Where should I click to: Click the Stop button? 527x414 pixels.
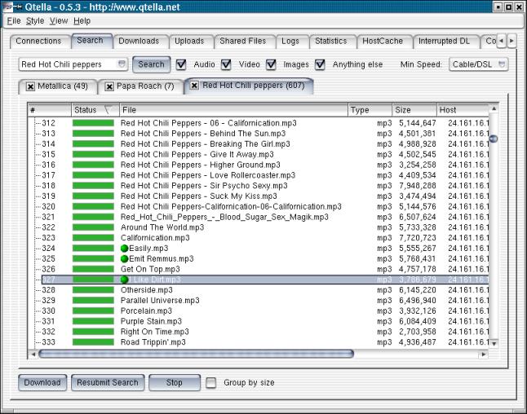(x=174, y=382)
